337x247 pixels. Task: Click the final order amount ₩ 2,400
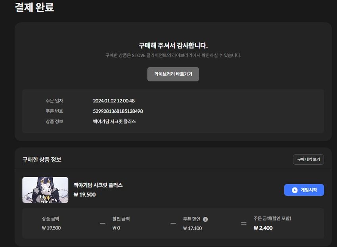click(x=263, y=228)
